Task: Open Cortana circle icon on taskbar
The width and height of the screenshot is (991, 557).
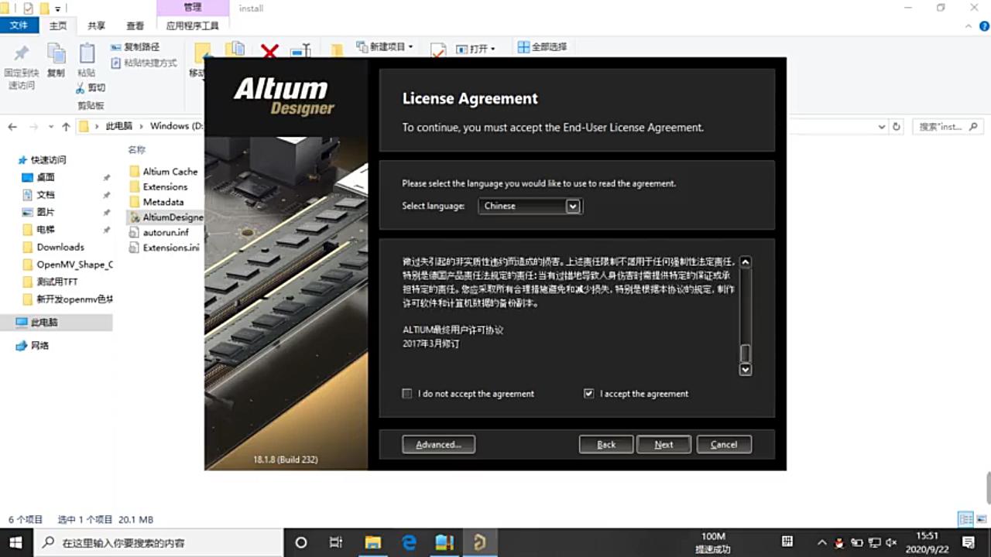Action: tap(301, 543)
